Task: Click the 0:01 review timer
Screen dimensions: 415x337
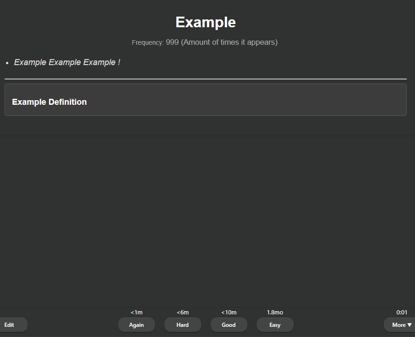Action: [402, 313]
